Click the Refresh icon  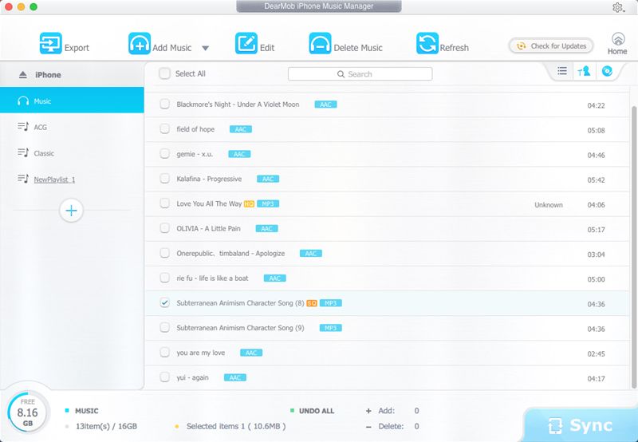pos(427,44)
